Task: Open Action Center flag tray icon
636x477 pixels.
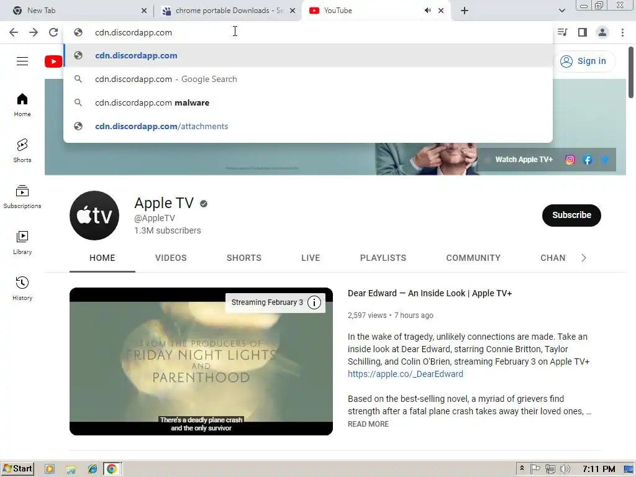Action: point(535,470)
